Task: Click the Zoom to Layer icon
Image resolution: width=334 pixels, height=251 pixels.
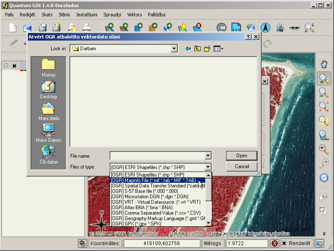Action: tap(324, 135)
